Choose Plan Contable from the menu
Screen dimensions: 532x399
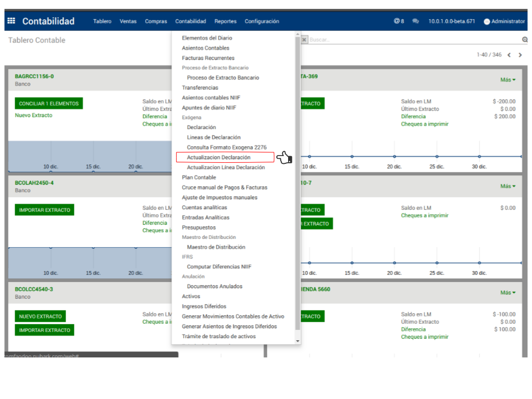click(x=199, y=177)
